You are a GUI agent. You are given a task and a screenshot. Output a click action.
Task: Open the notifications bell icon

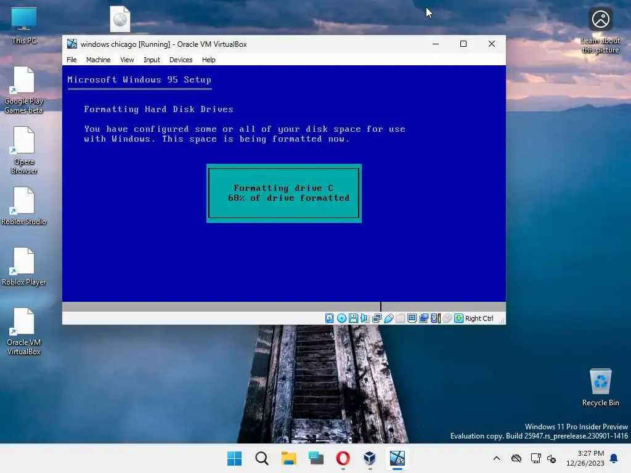[x=614, y=458]
